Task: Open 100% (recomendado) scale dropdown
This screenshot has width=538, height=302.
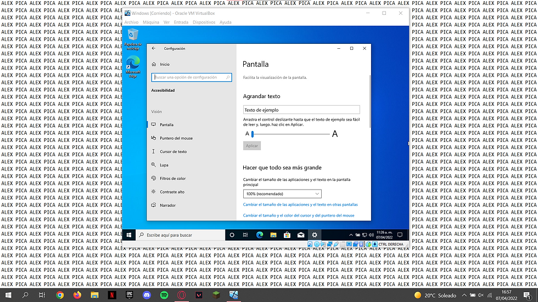Action: 282,194
